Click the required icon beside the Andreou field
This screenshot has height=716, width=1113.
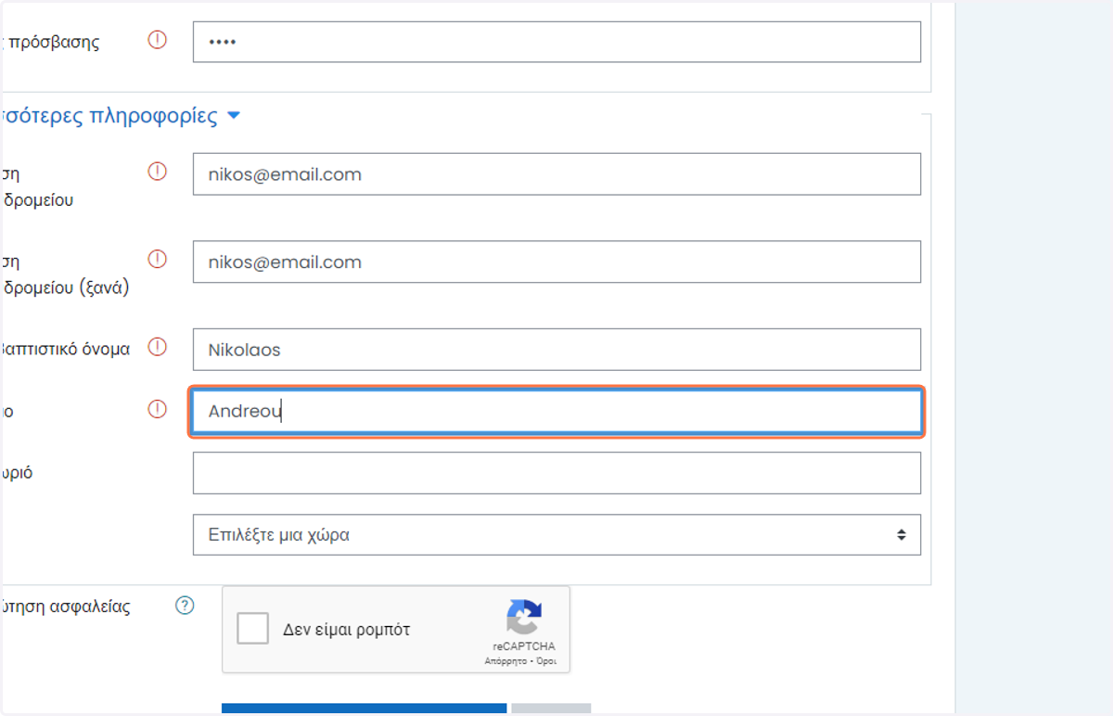tap(158, 409)
